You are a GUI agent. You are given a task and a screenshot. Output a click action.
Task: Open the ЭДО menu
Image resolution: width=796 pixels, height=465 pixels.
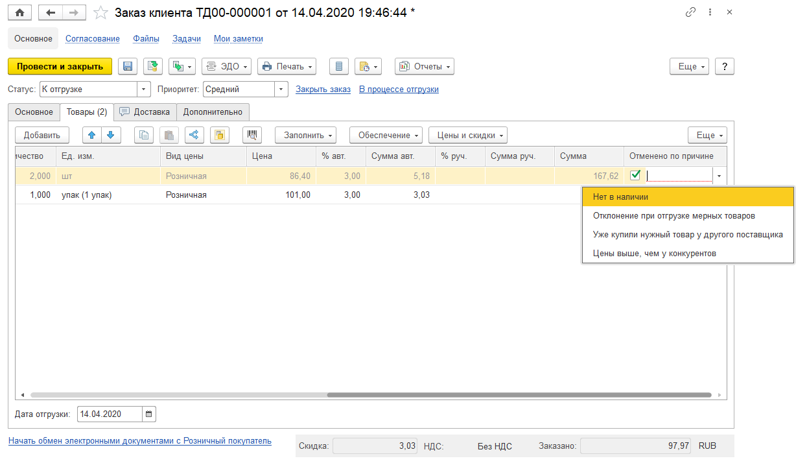pos(226,66)
